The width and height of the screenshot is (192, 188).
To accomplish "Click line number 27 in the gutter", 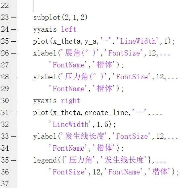I will point(5,65).
